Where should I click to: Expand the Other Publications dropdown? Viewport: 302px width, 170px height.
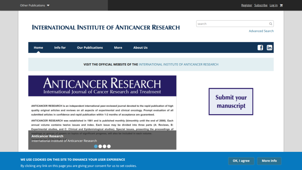pyautogui.click(x=35, y=5)
